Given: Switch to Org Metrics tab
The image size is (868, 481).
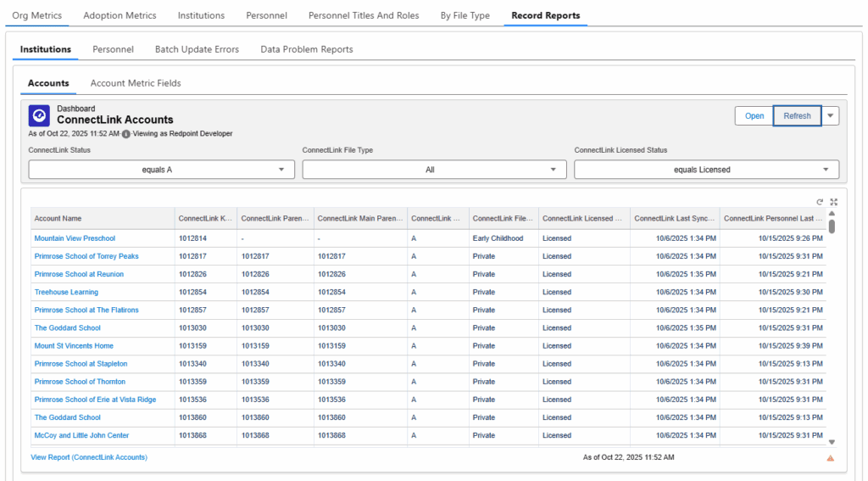Looking at the screenshot, I should tap(37, 15).
